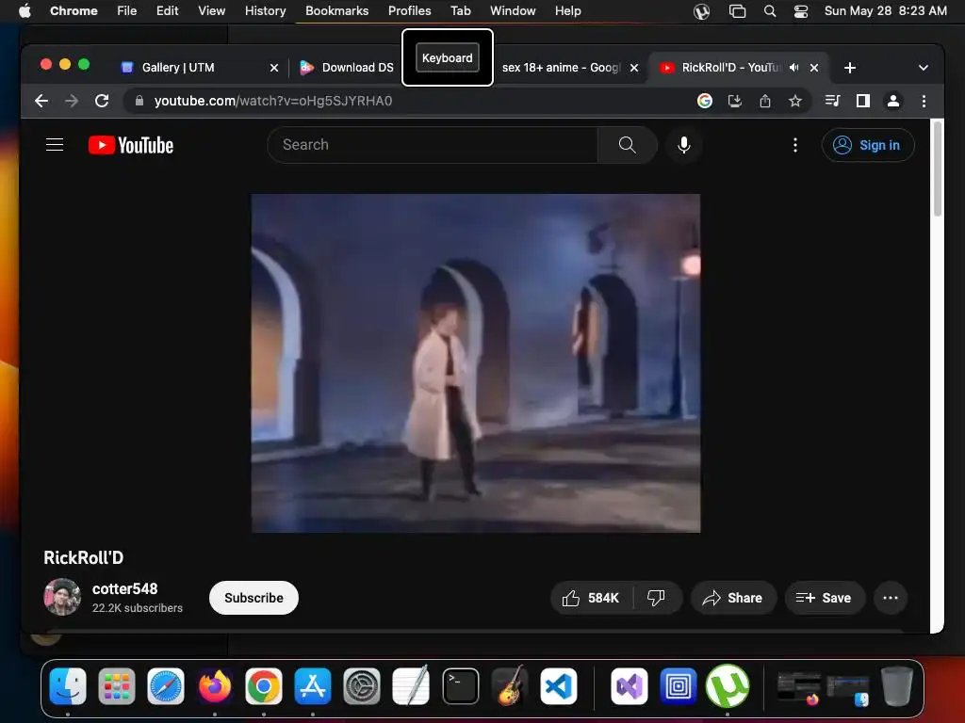Open a new Chrome tab

pyautogui.click(x=850, y=68)
